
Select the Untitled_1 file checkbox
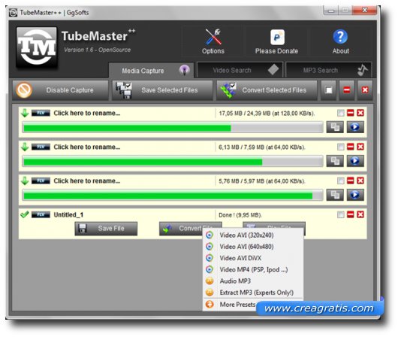click(x=341, y=214)
